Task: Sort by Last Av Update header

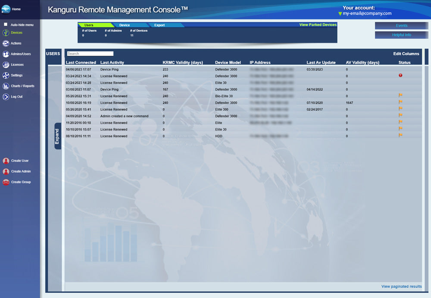Action: pos(321,62)
